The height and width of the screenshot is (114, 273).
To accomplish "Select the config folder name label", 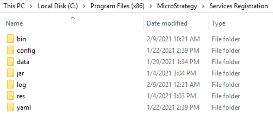I will coord(26,50).
